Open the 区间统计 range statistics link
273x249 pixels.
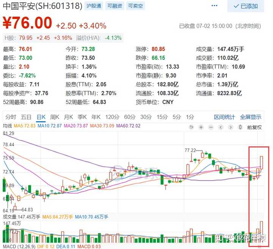(x=224, y=117)
